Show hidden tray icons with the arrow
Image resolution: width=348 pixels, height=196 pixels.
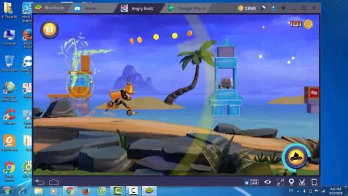(x=298, y=191)
